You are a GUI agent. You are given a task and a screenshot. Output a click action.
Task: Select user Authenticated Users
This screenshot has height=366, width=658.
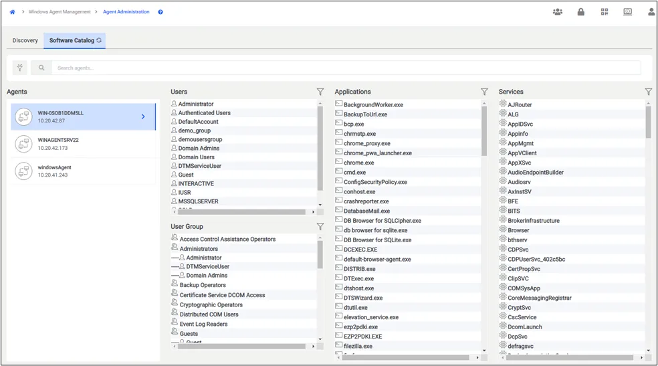click(205, 113)
